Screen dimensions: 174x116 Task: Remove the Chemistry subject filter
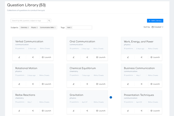coord(28,27)
